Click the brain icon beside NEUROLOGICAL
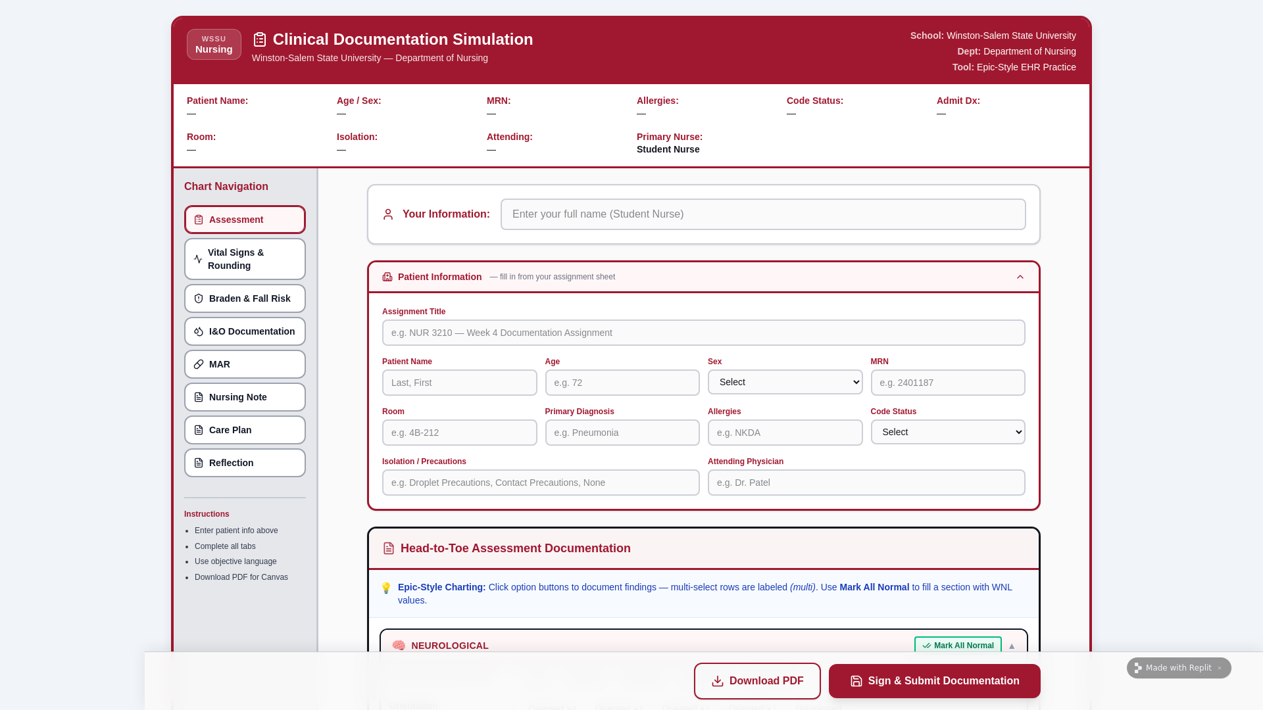Viewport: 1263px width, 710px height. tap(399, 646)
